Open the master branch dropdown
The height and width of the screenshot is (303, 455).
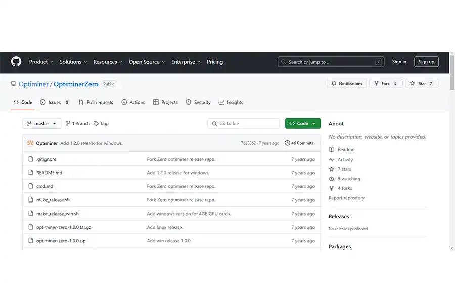42,123
